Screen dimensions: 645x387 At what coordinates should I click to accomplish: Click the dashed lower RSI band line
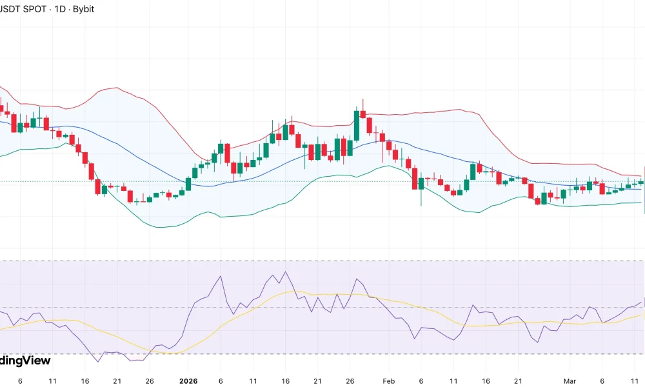point(322,353)
